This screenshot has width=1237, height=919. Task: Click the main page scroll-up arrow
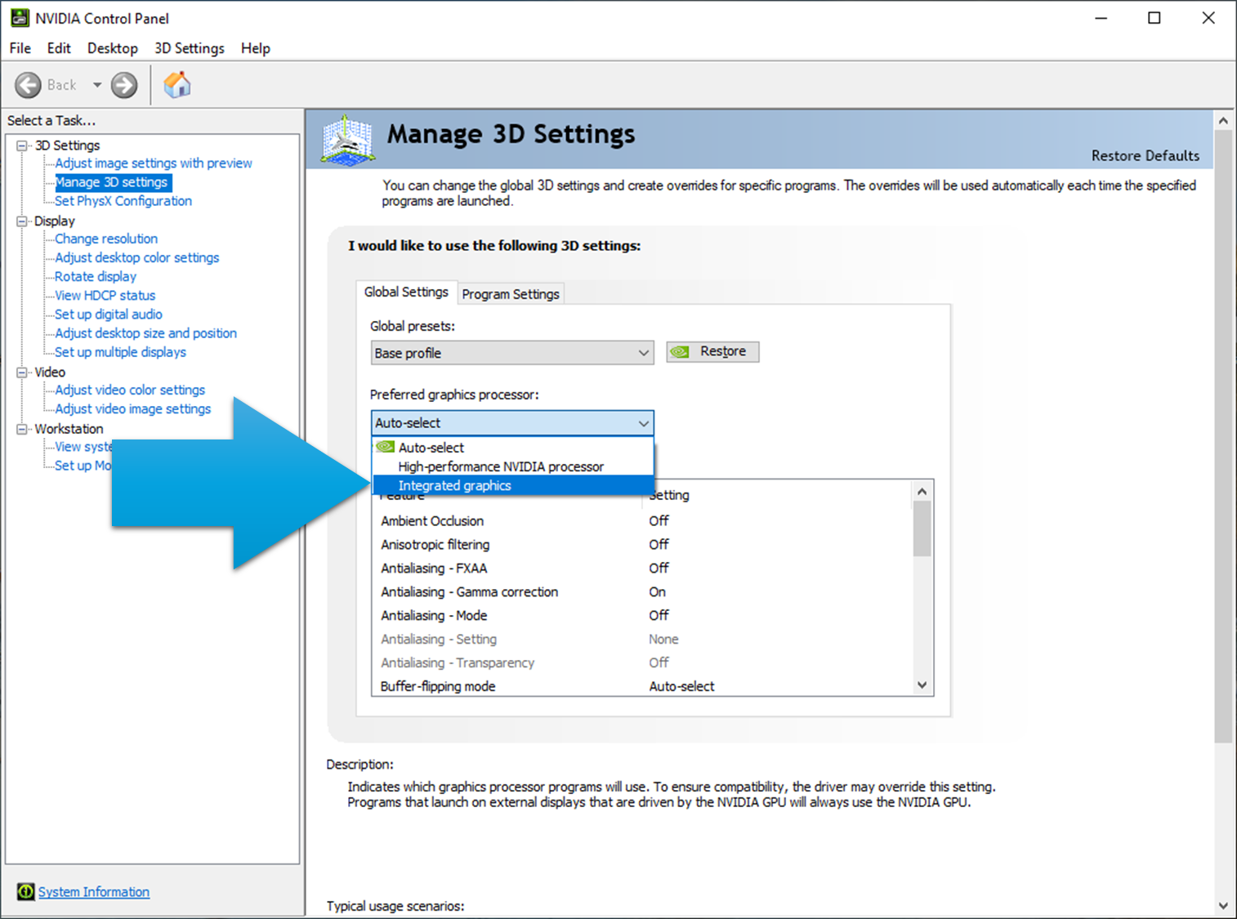tap(1223, 120)
